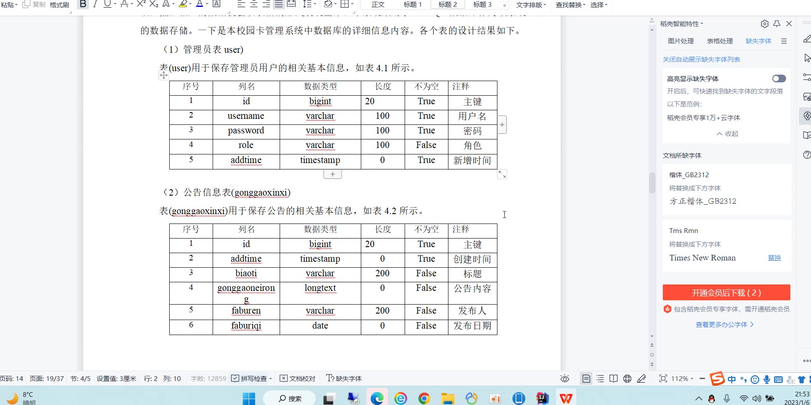Viewport: 811px width, 405px height.
Task: Switch to reading view
Action: (613, 378)
